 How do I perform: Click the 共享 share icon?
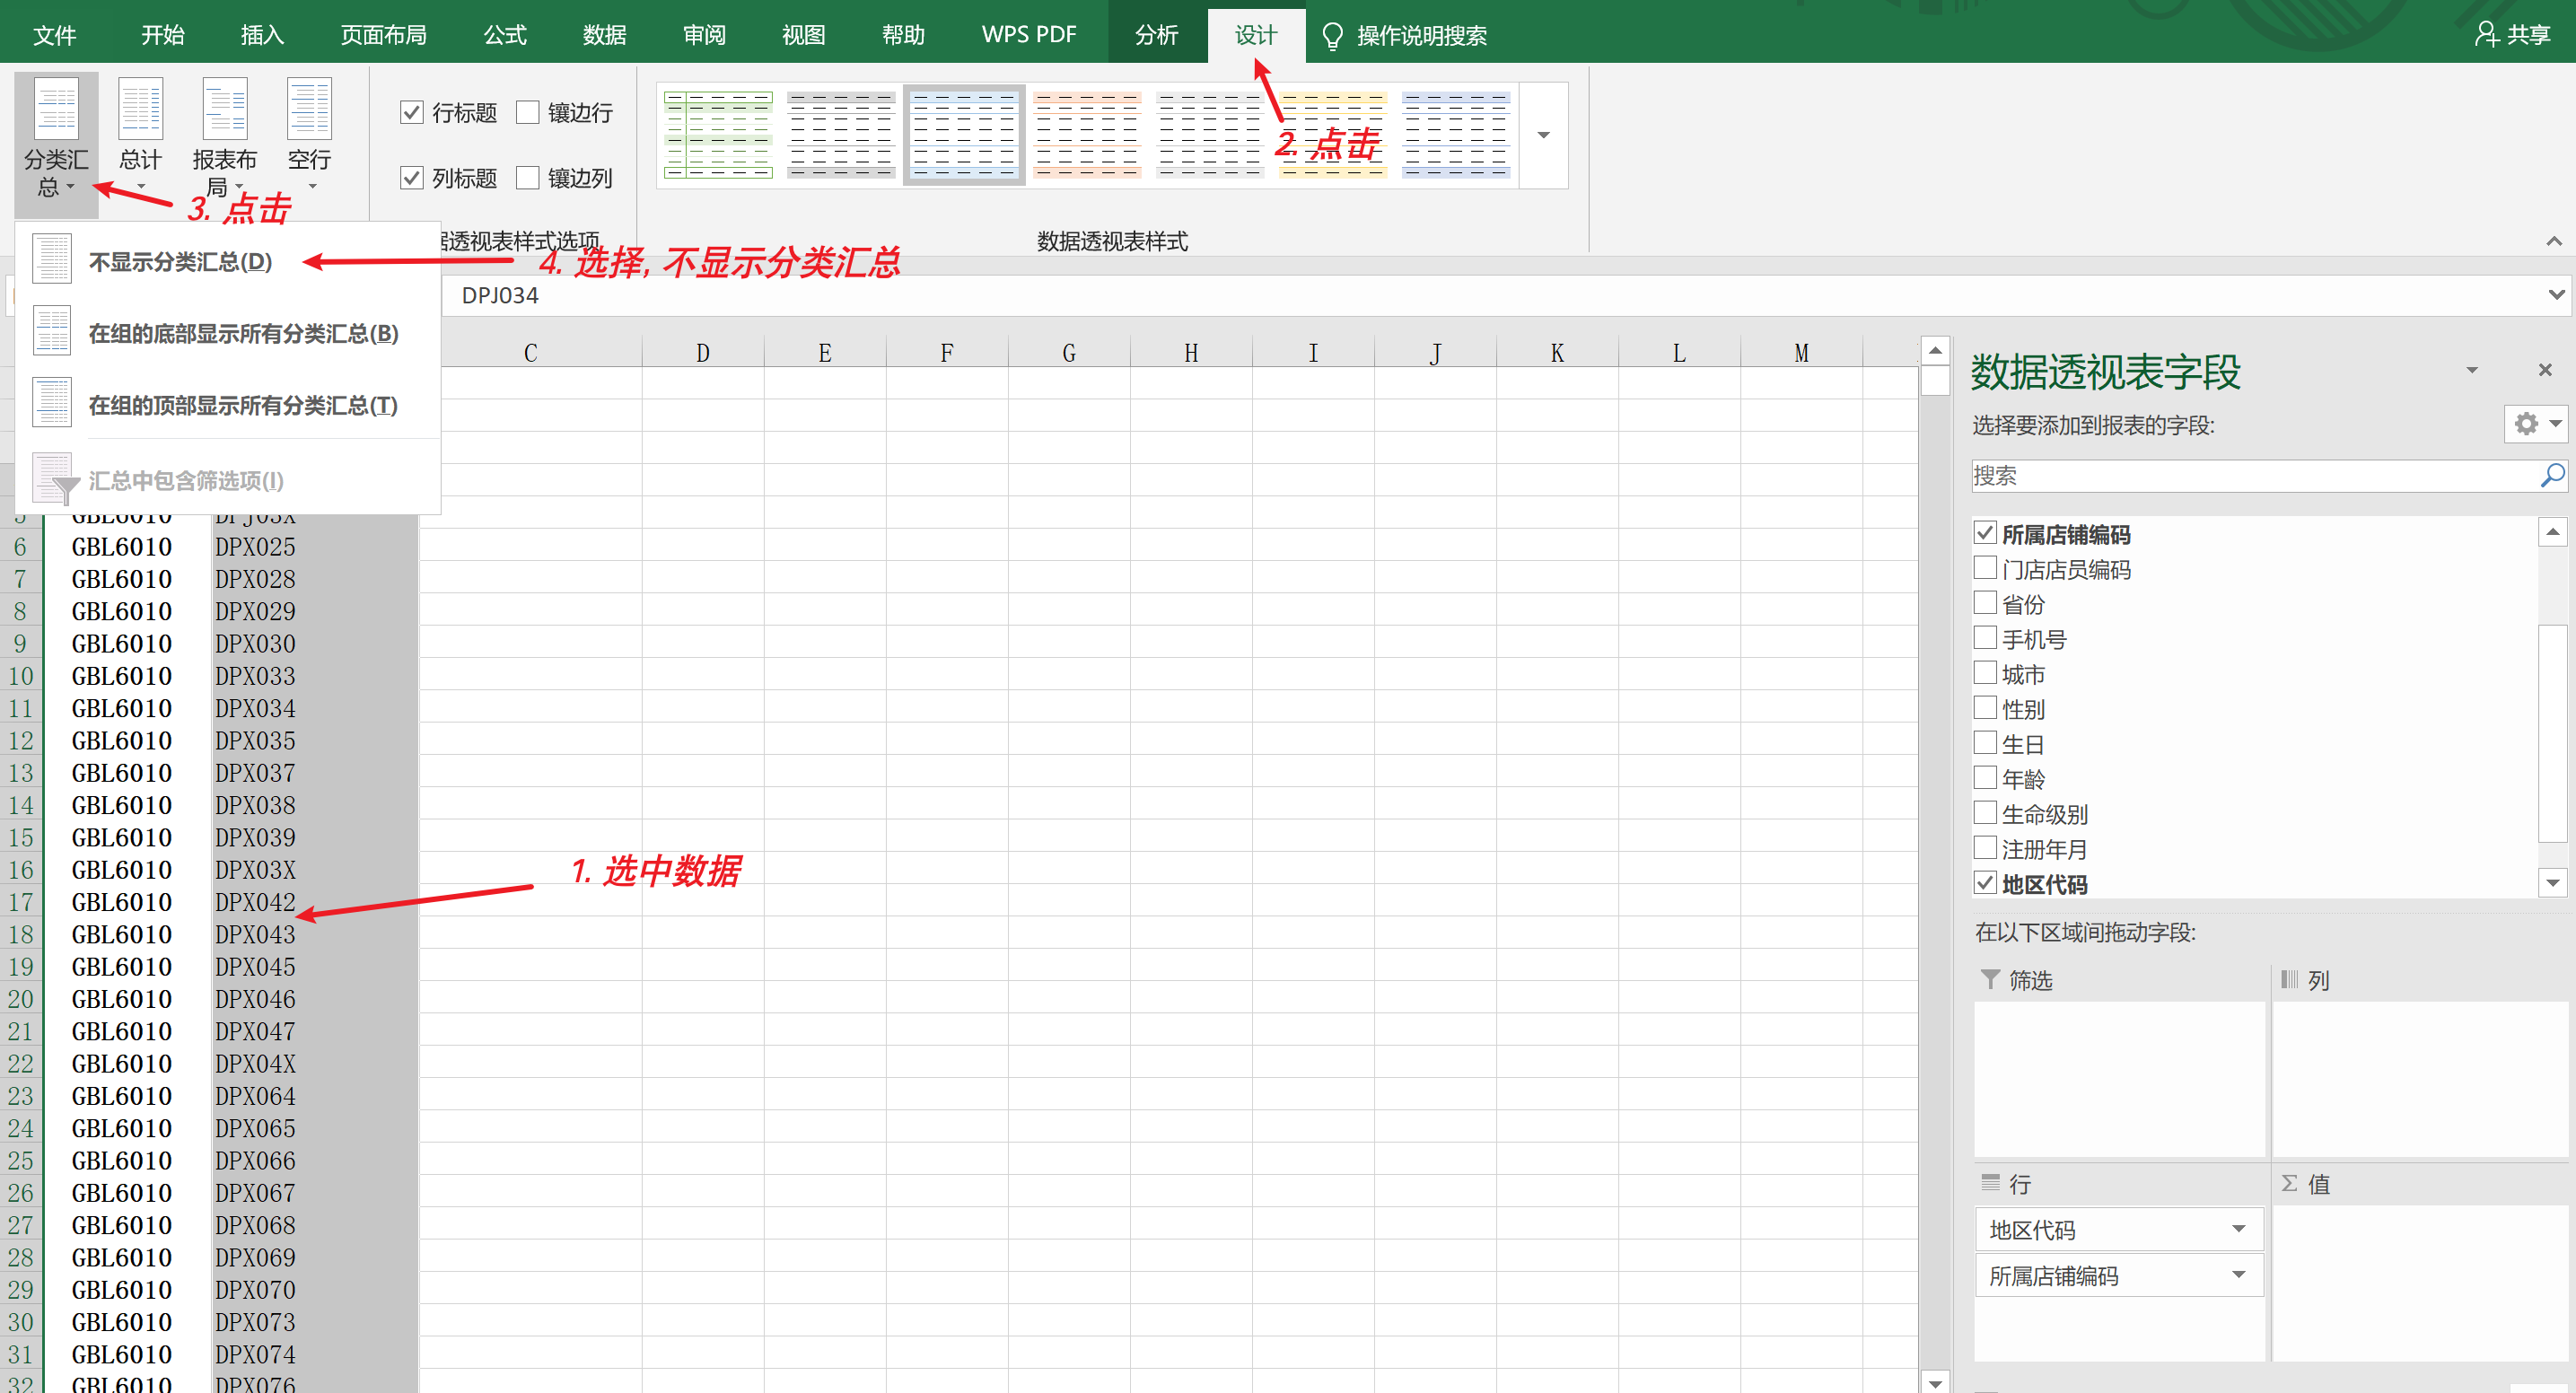click(x=2486, y=35)
